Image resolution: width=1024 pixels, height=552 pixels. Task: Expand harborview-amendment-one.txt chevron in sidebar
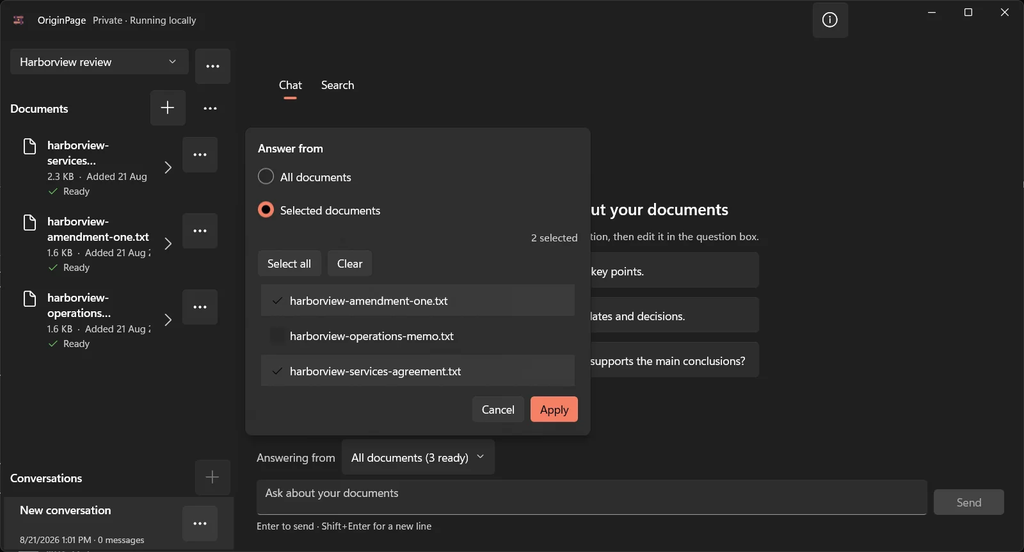[168, 243]
